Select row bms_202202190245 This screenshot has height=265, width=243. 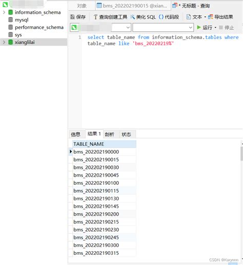[x=105, y=237]
